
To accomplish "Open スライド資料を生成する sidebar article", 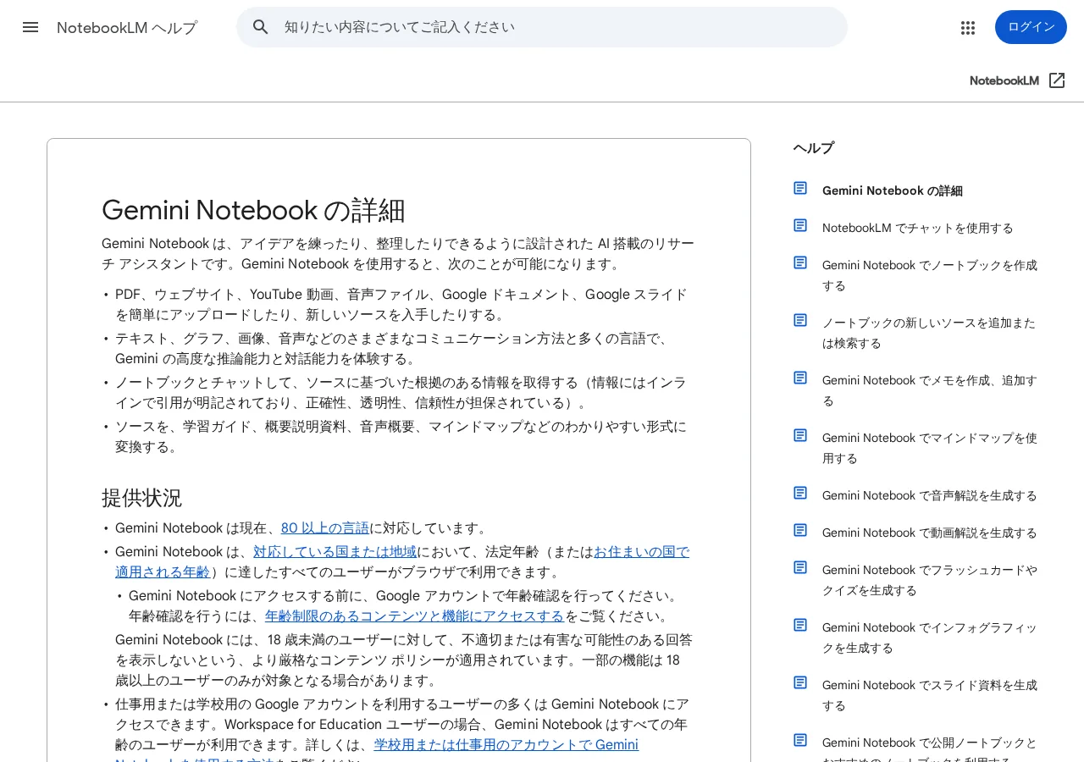I will (x=930, y=695).
